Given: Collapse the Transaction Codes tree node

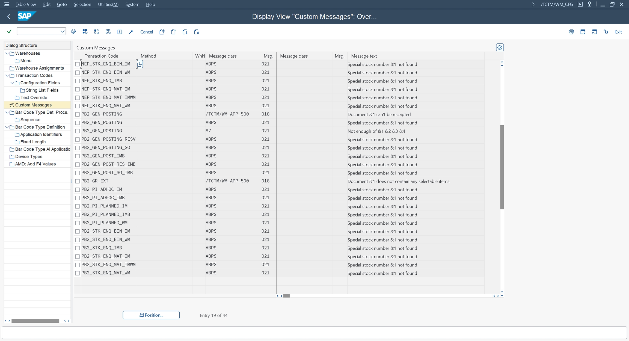Looking at the screenshot, I should click(7, 76).
